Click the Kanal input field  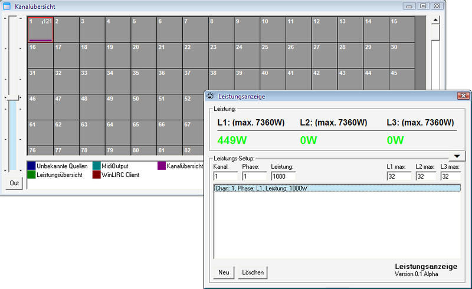(225, 176)
